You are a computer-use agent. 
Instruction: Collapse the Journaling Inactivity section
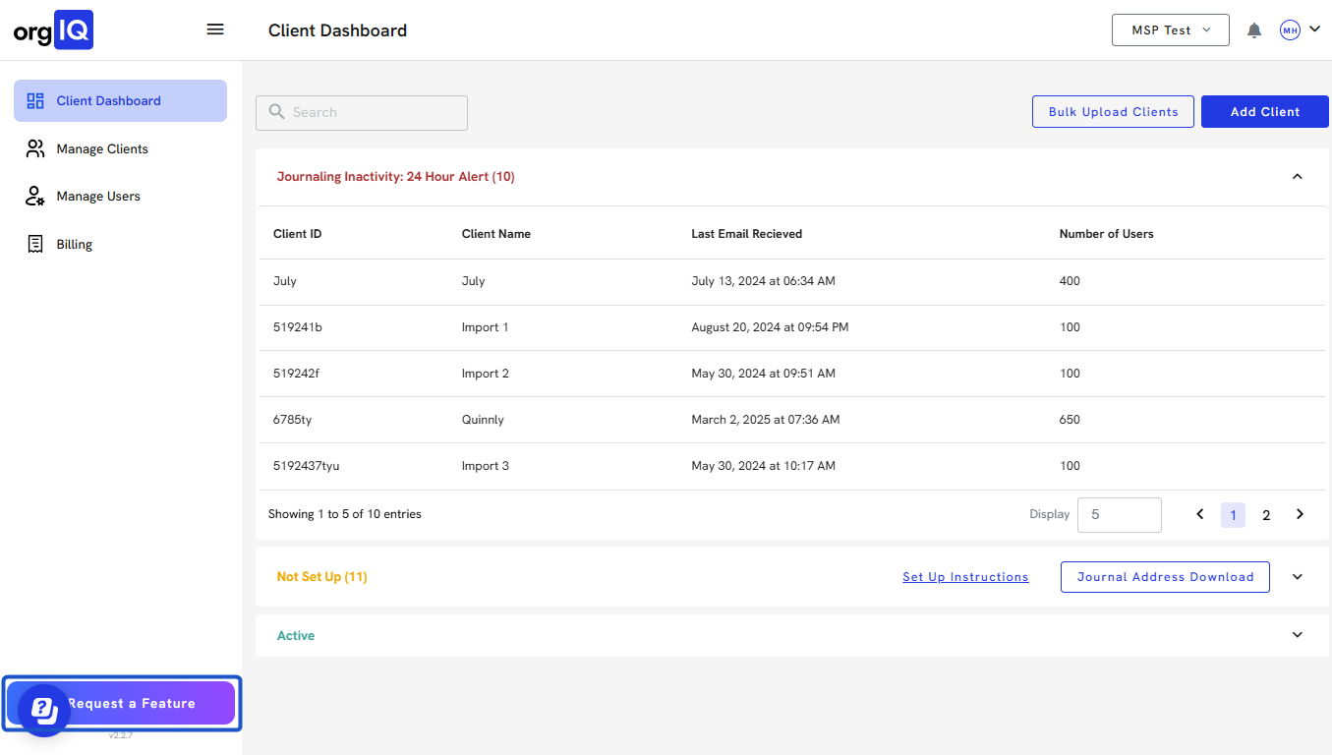point(1297,177)
